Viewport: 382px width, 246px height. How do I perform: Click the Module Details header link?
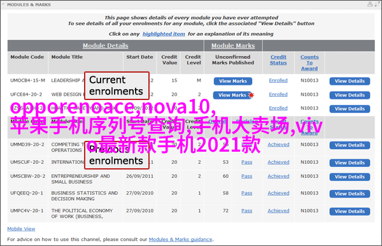(106, 46)
